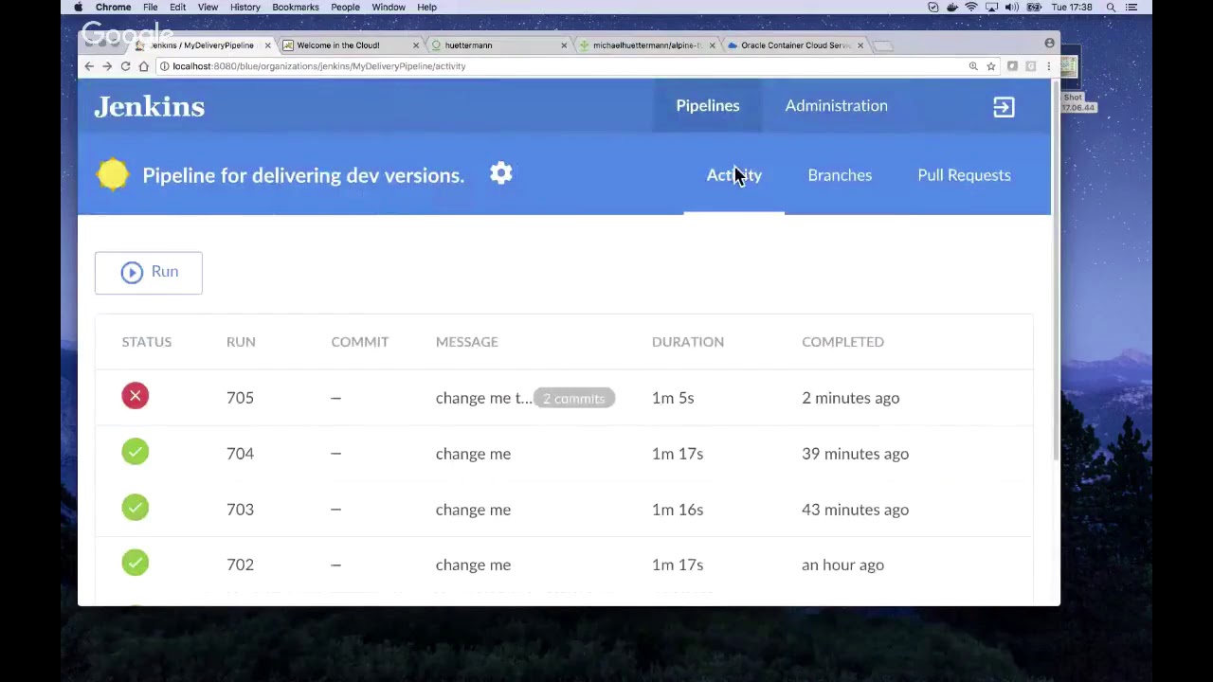The image size is (1213, 682).
Task: Click the COMPLETED column header
Action: click(x=842, y=342)
